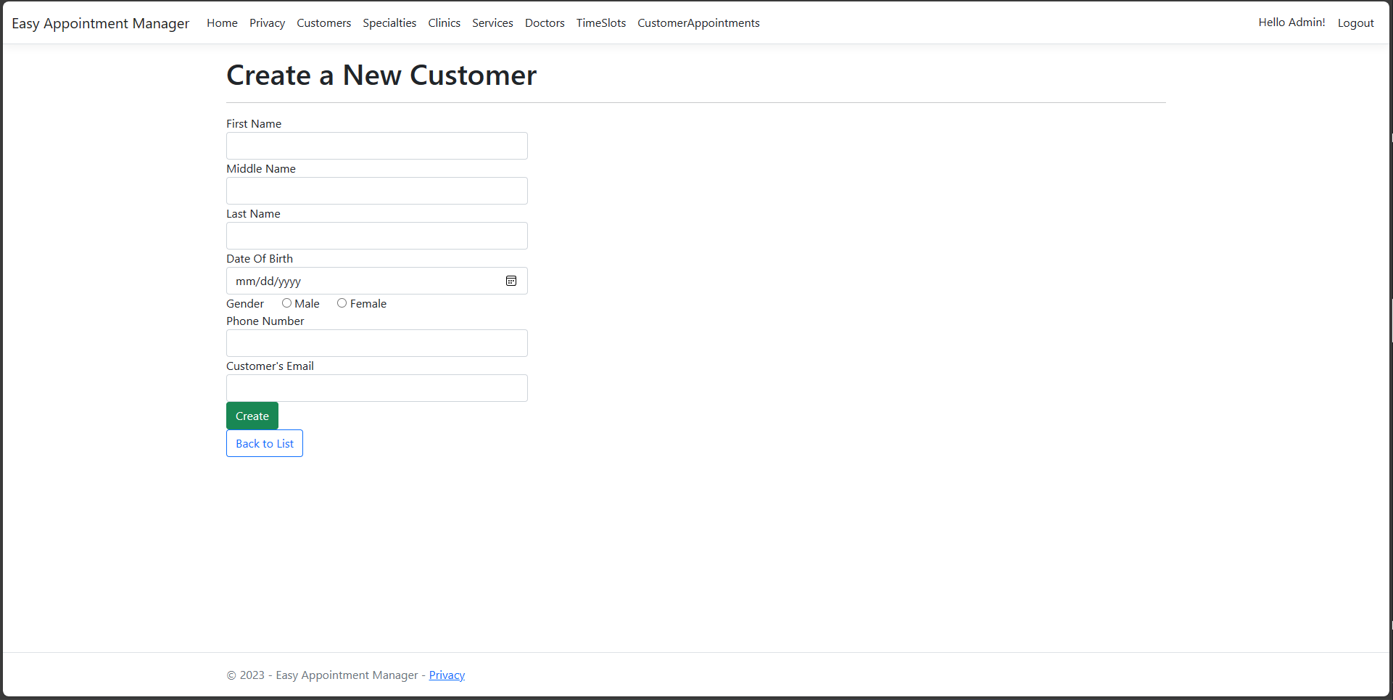Click into the First Name input field
Viewport: 1393px width, 700px height.
[x=376, y=145]
